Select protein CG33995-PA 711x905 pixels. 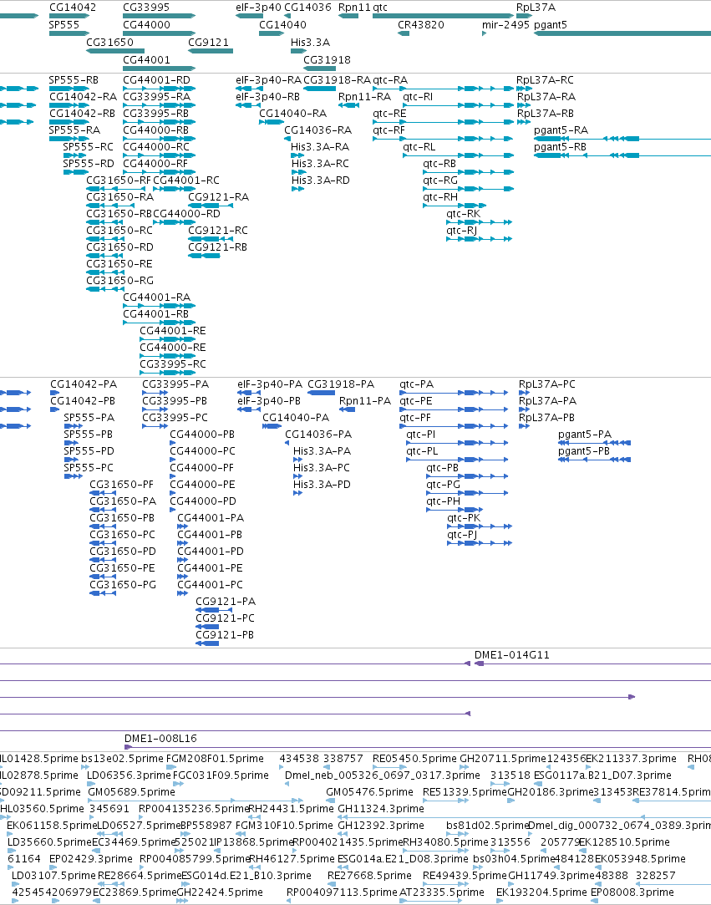[175, 384]
